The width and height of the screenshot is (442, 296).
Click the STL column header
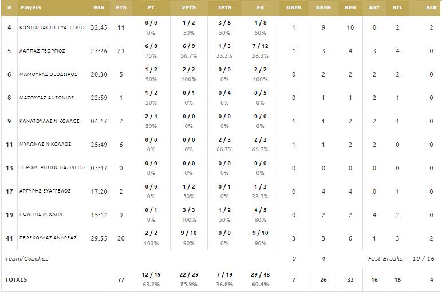click(x=397, y=7)
